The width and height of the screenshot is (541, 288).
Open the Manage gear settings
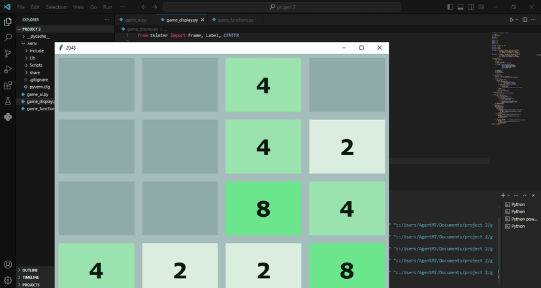click(x=8, y=280)
